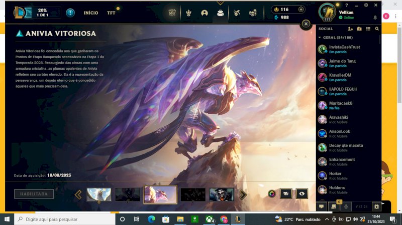
Task: Click the friends list view options icon
Action: click(368, 29)
